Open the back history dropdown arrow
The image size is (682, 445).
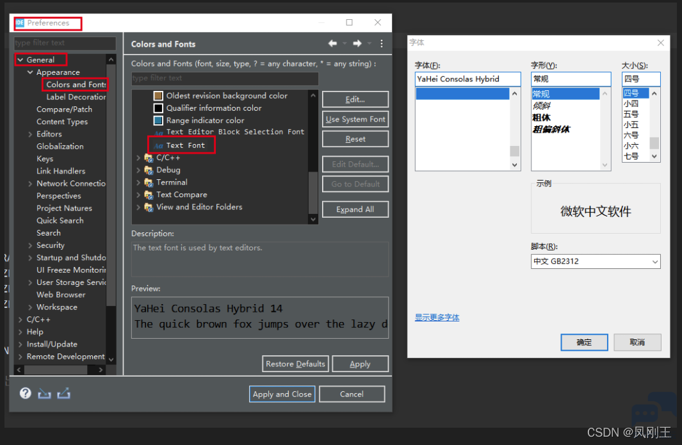pyautogui.click(x=345, y=44)
